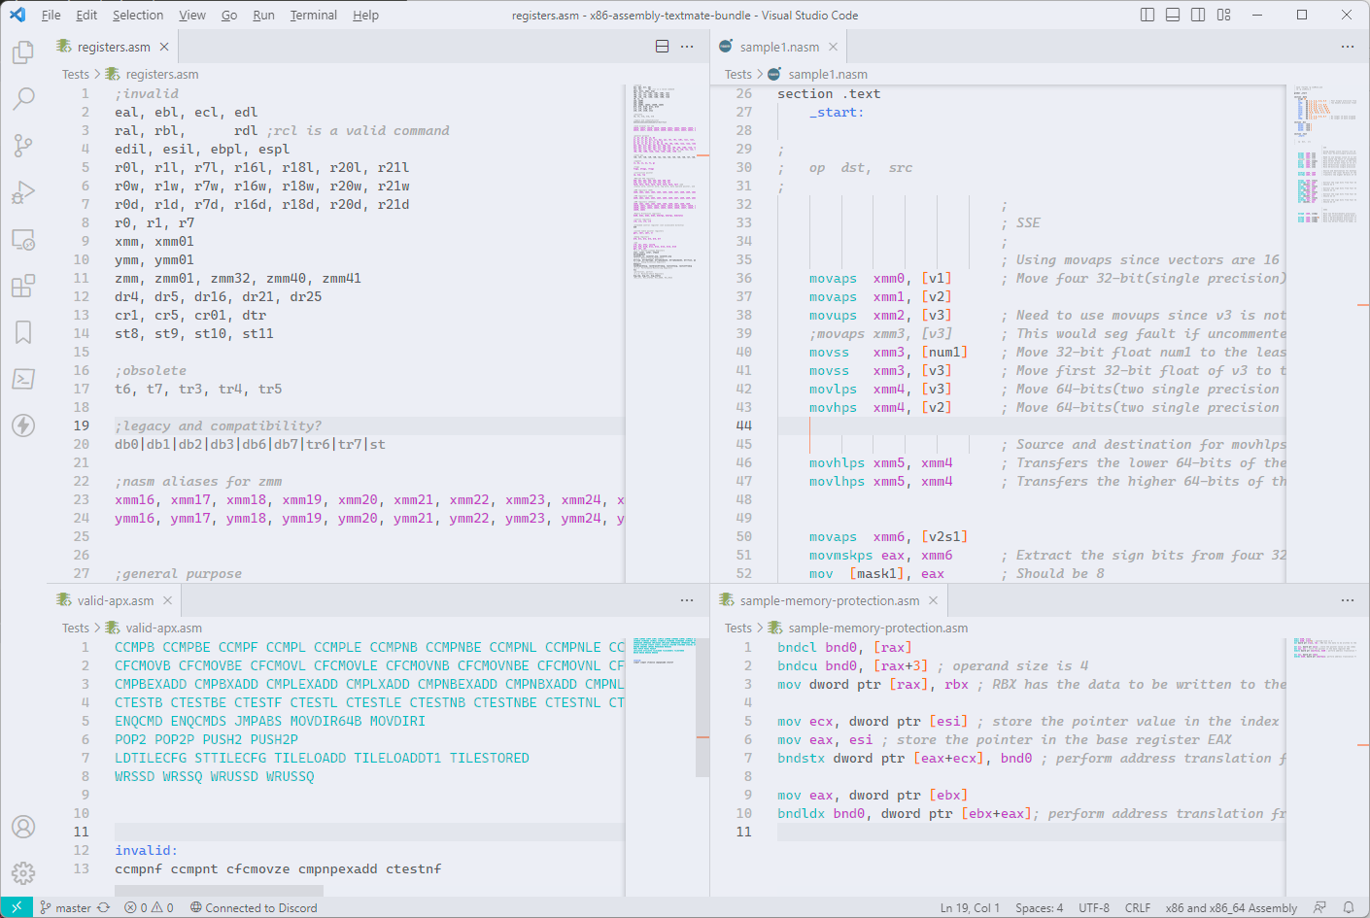Split the registers.asm editor
This screenshot has height=918, width=1370.
[662, 47]
